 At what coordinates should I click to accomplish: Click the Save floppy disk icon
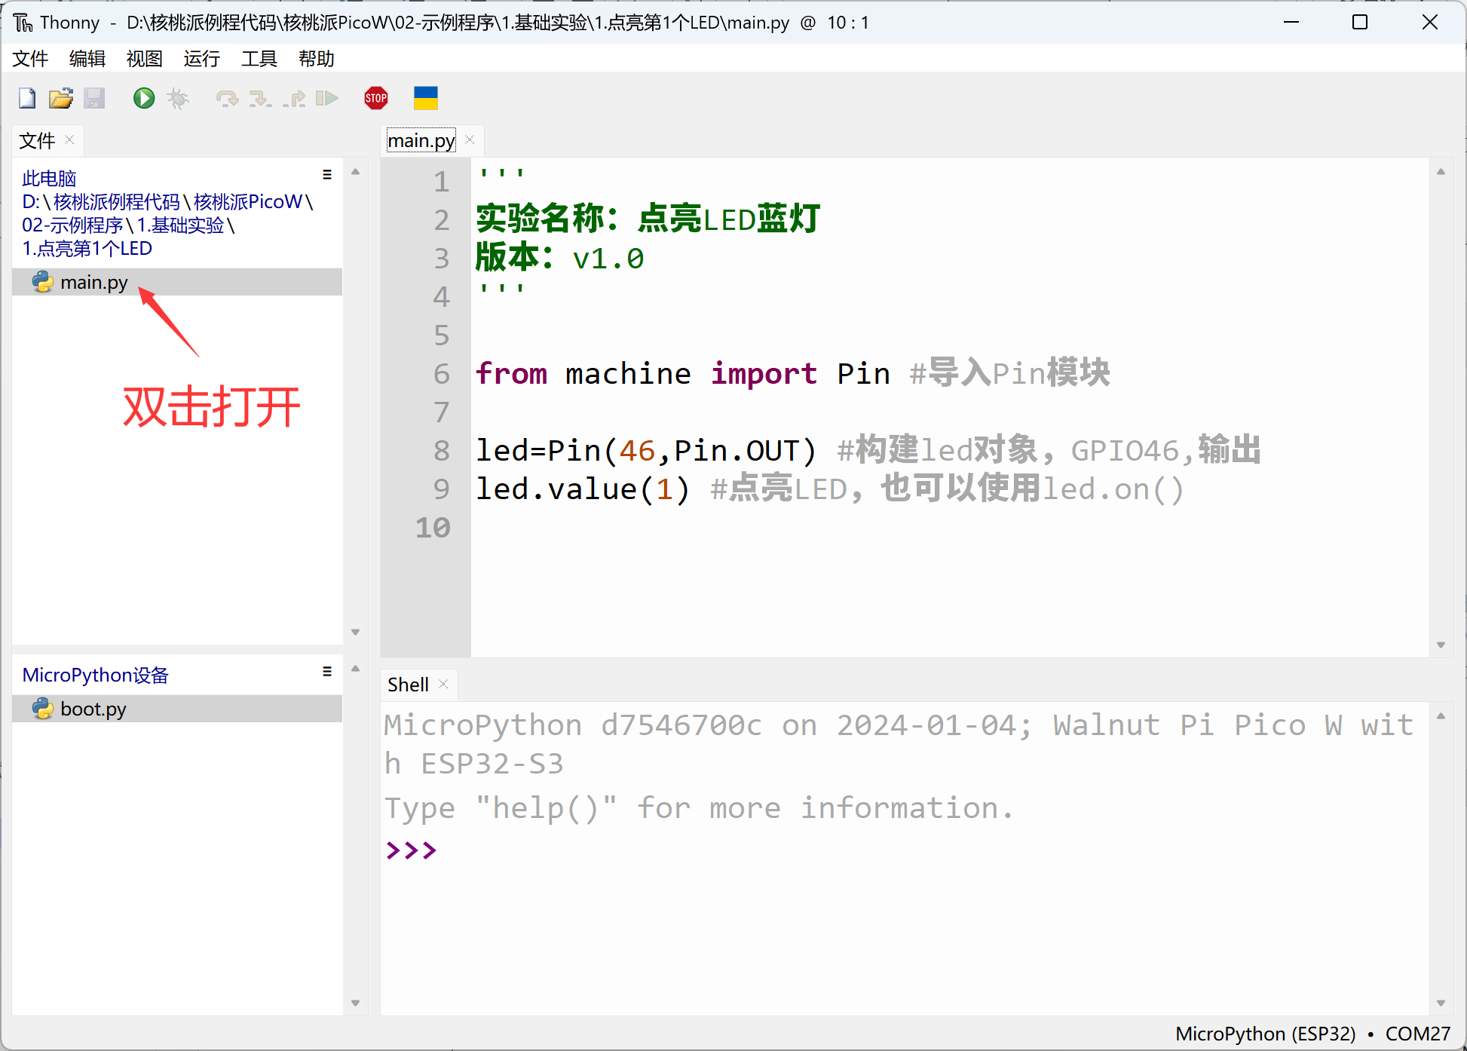94,98
